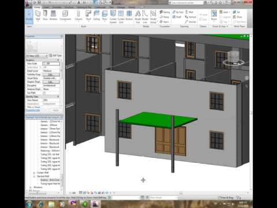277x208 pixels.
Task: Choose the By Face opening tool
Action: tap(178, 12)
